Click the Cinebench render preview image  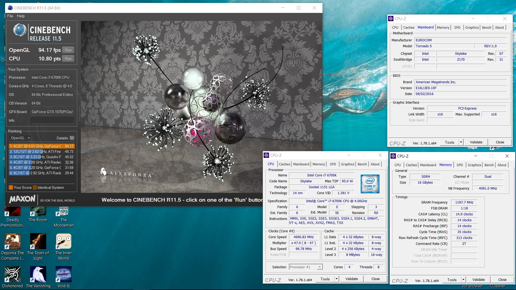[201, 107]
